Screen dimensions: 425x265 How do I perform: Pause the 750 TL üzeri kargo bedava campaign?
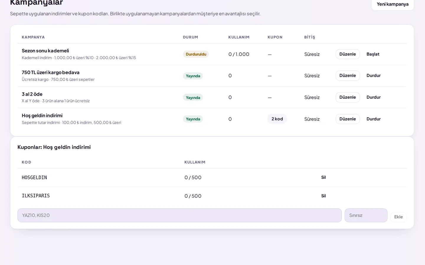point(373,76)
